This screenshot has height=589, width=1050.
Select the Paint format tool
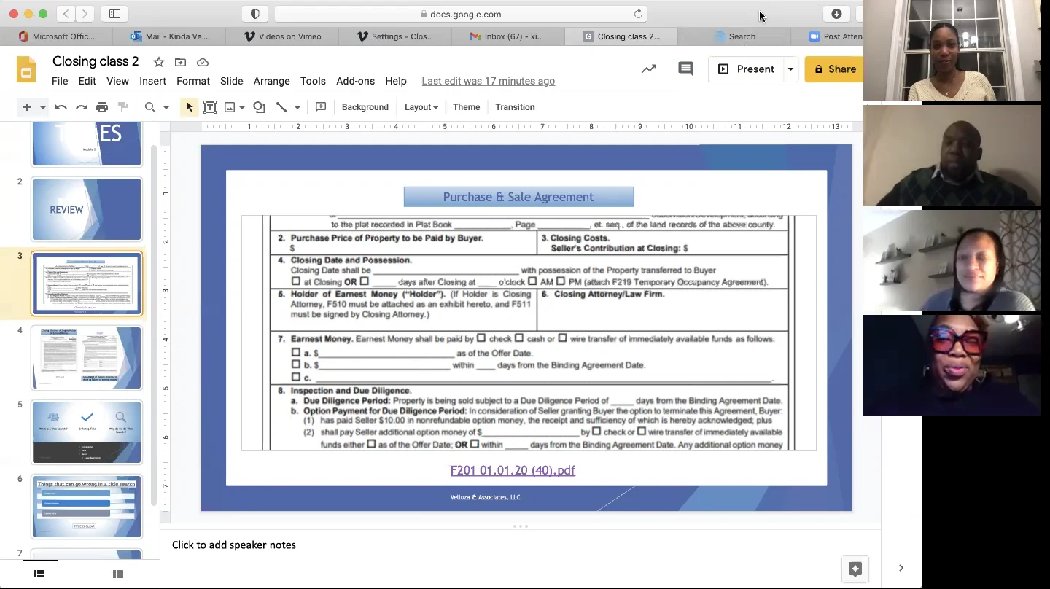(122, 107)
